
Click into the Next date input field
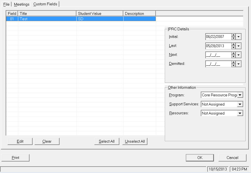tap(218, 55)
